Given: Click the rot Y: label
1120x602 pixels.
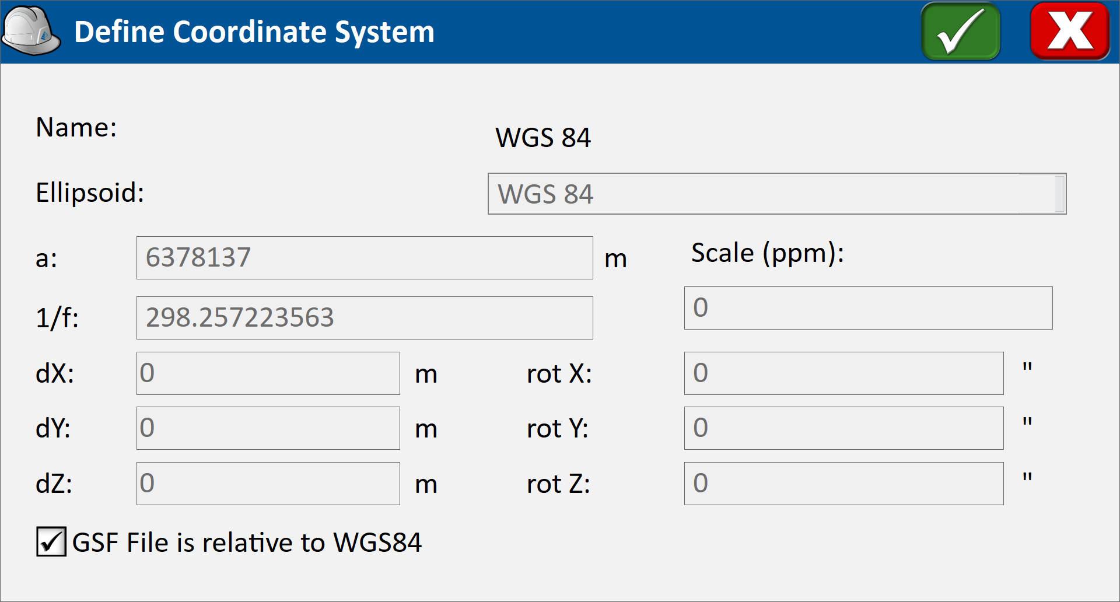Looking at the screenshot, I should point(557,429).
